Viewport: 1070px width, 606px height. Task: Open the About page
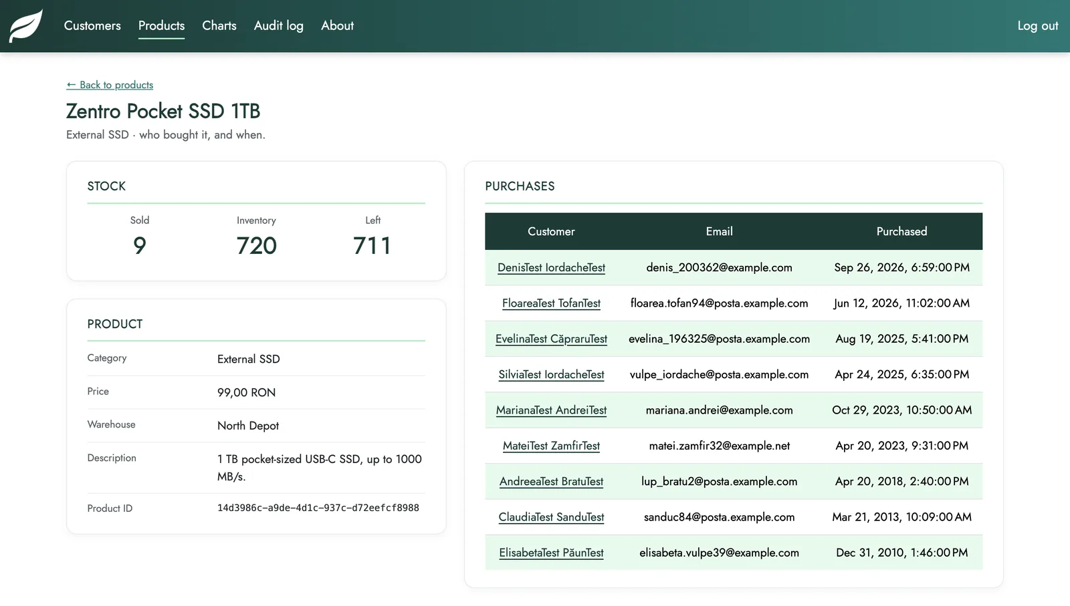pyautogui.click(x=337, y=25)
